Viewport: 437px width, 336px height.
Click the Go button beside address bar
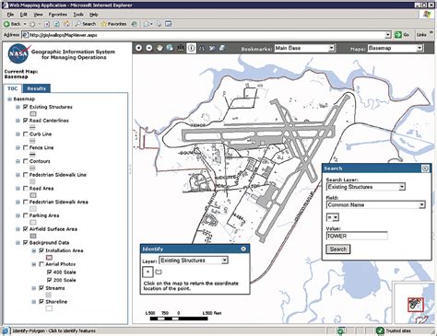pyautogui.click(x=402, y=35)
